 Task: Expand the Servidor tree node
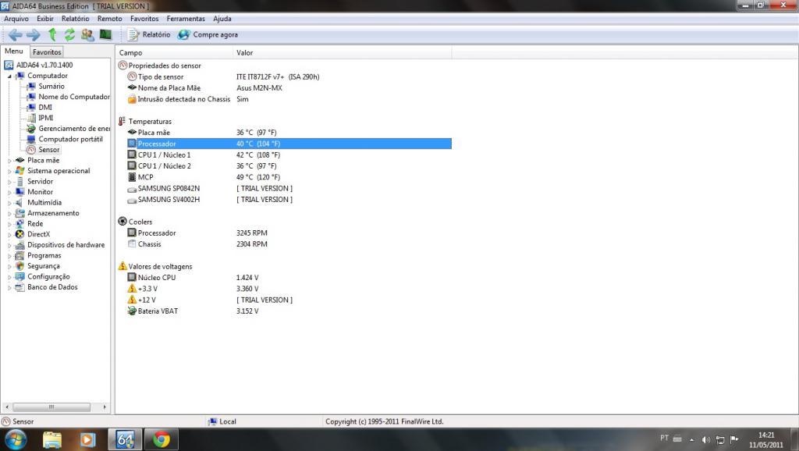(x=9, y=182)
